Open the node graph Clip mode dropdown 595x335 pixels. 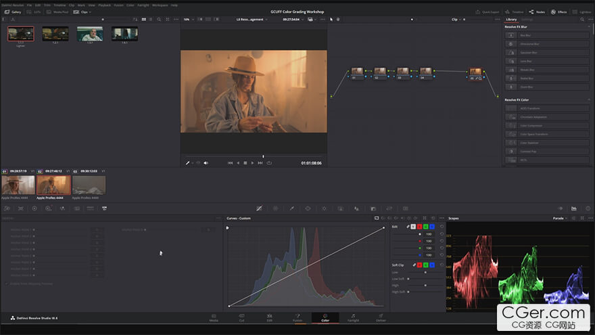pyautogui.click(x=456, y=20)
